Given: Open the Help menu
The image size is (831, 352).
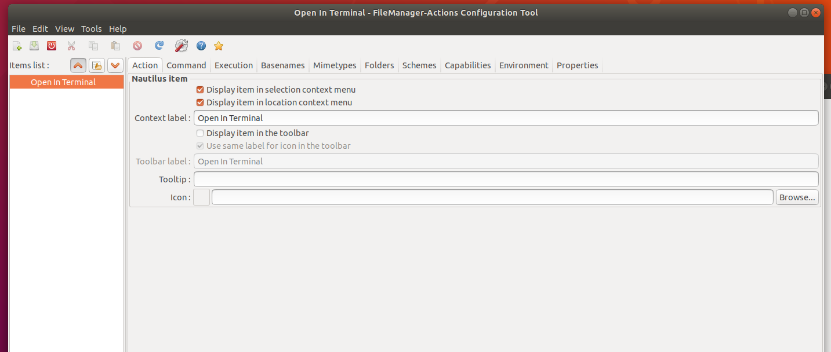Looking at the screenshot, I should point(118,29).
